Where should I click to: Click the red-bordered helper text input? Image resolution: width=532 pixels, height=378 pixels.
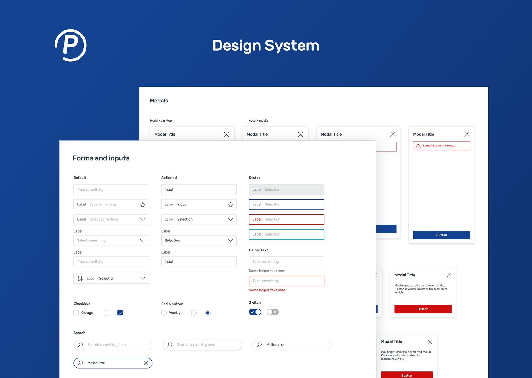point(287,281)
